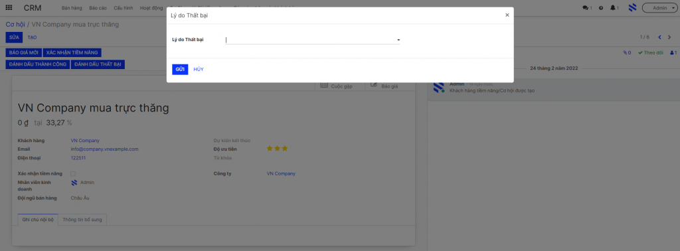Open Hoạt động menu
The image size is (680, 251).
pyautogui.click(x=151, y=8)
